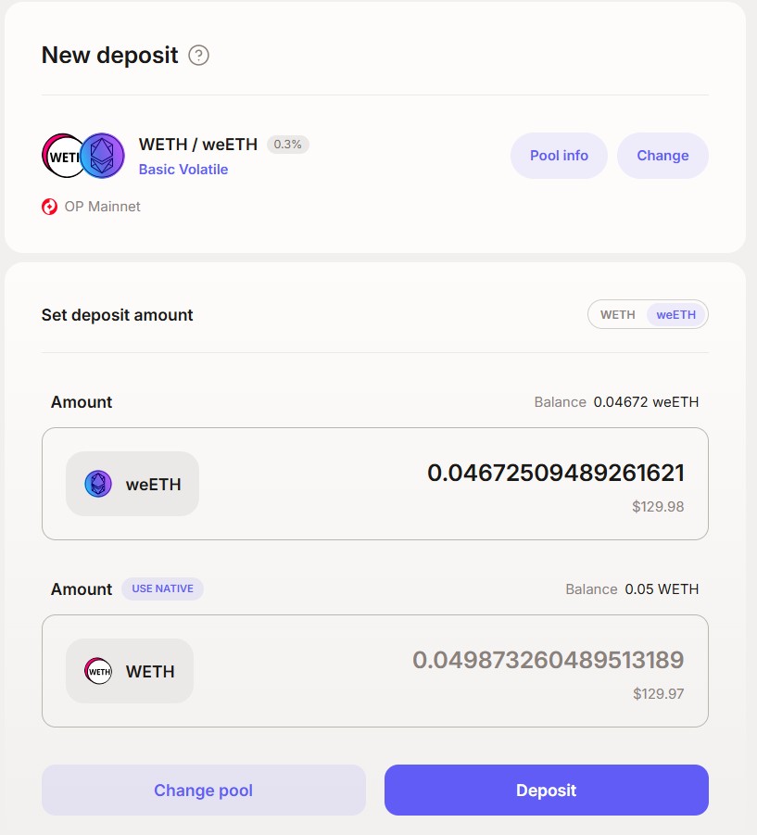Open the Basic Volatile link
Screen dimensions: 757x835
183,170
